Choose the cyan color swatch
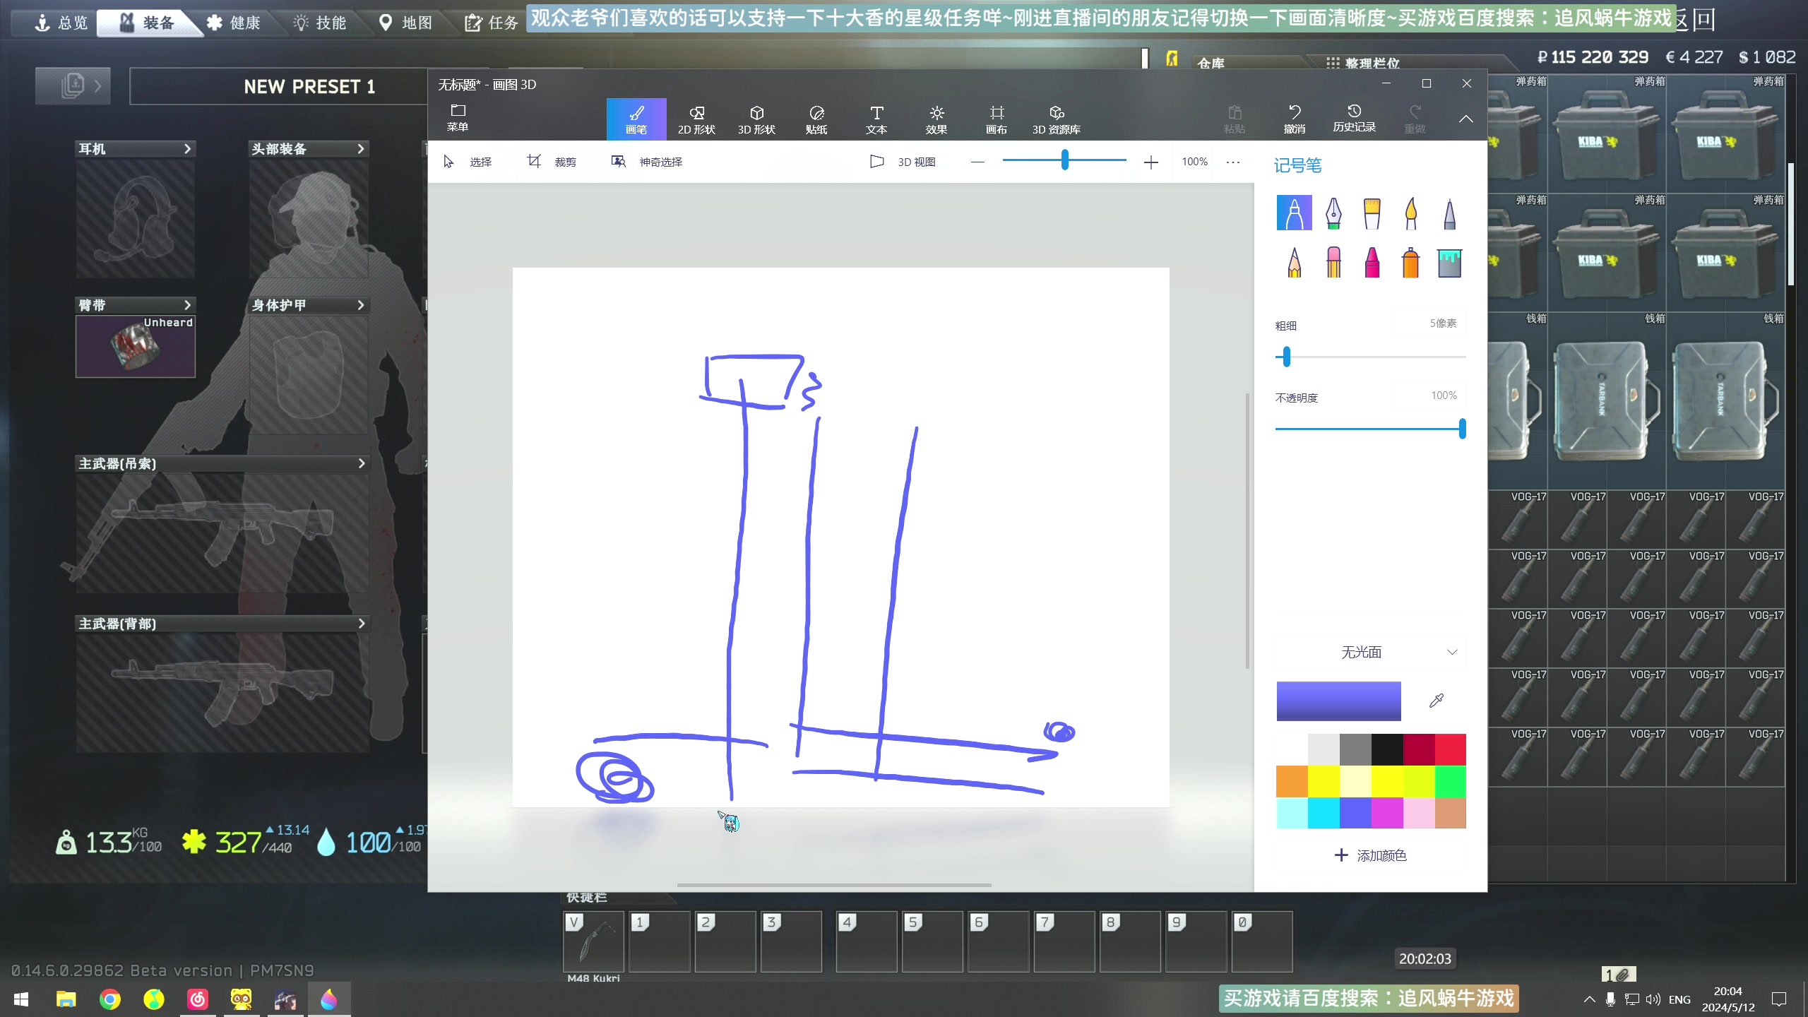1808x1017 pixels. pyautogui.click(x=1324, y=813)
